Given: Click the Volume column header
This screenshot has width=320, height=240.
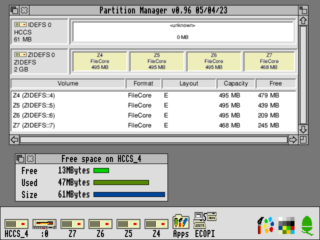Looking at the screenshot, I should tap(68, 83).
